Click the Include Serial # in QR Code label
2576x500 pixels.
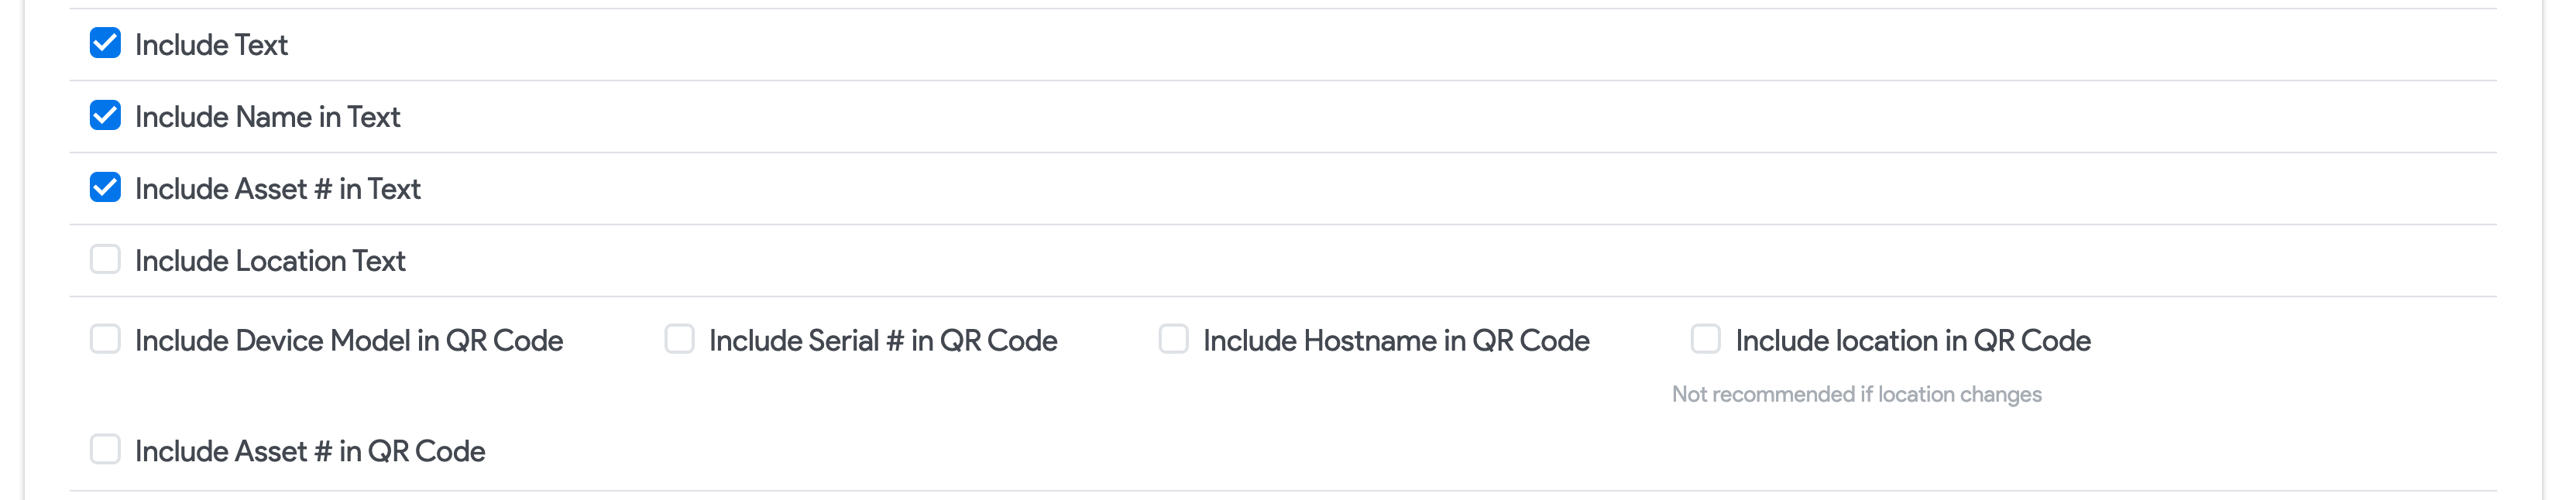coord(884,340)
